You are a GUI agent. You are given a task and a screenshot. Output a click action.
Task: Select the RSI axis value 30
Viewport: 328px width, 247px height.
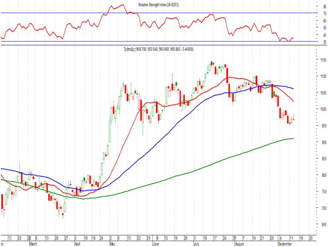(x=325, y=42)
